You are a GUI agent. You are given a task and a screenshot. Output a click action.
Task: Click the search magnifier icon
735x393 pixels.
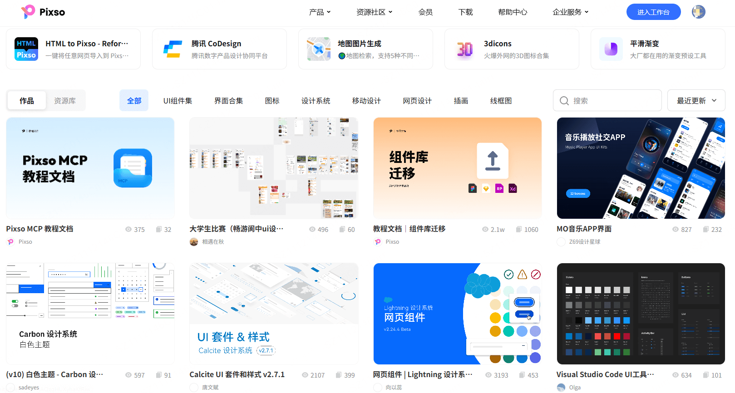(x=564, y=101)
